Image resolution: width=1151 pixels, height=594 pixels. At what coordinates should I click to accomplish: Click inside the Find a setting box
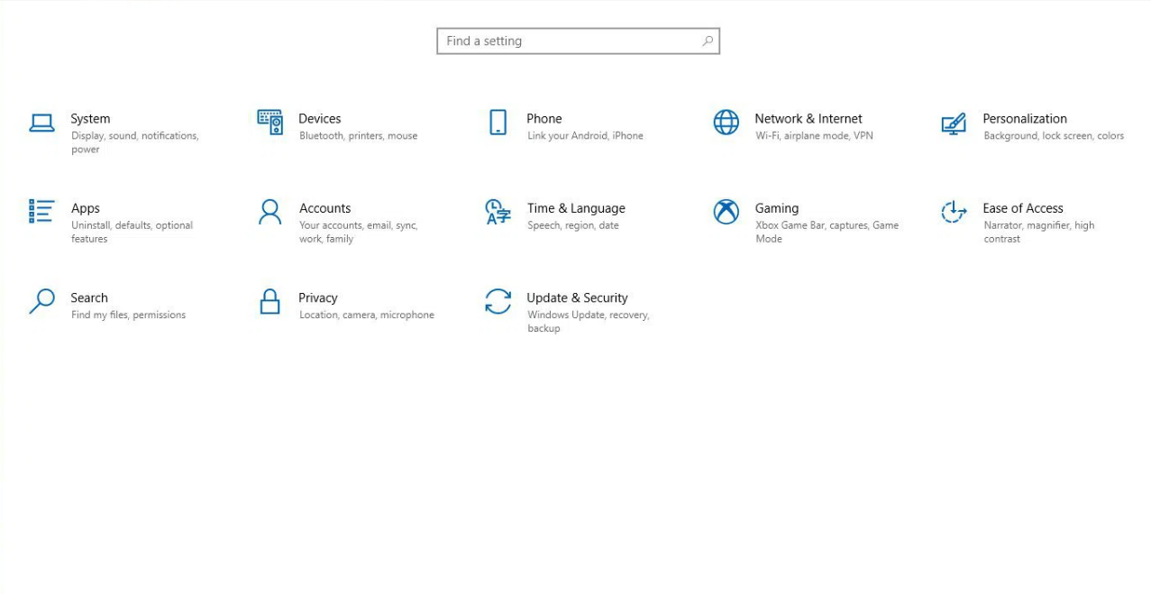pos(568,41)
